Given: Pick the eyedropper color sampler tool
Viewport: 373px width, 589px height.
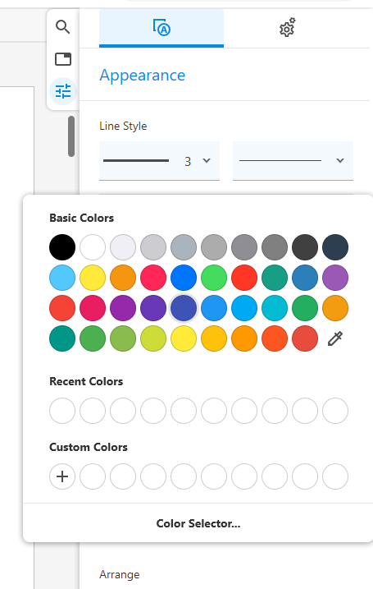Looking at the screenshot, I should coord(335,338).
